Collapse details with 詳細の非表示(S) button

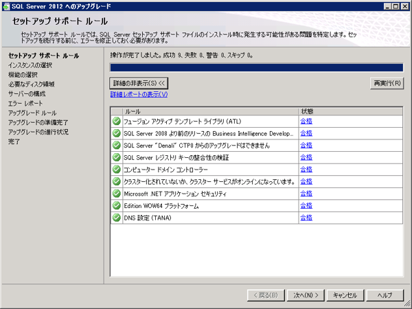[139, 84]
